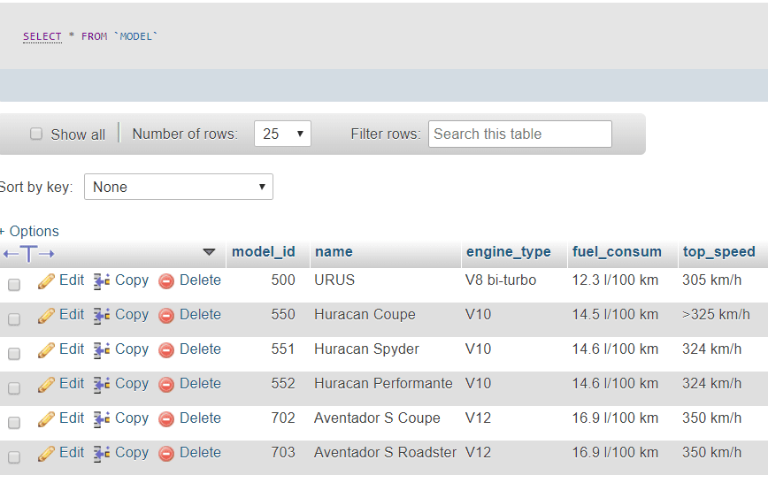This screenshot has width=768, height=483.
Task: Click the 'Huracan Performante' name cell
Action: click(383, 384)
